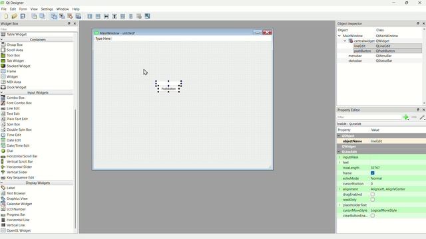Open the Help menu
This screenshot has height=239, width=426.
pos(76,9)
